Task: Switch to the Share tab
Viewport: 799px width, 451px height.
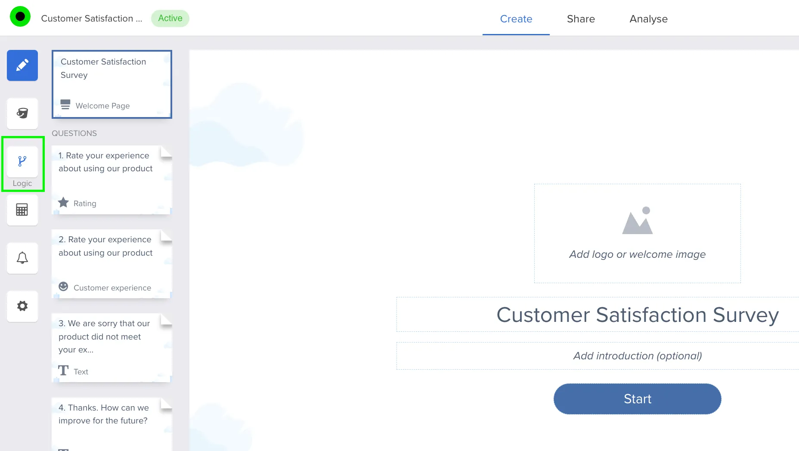Action: tap(580, 19)
